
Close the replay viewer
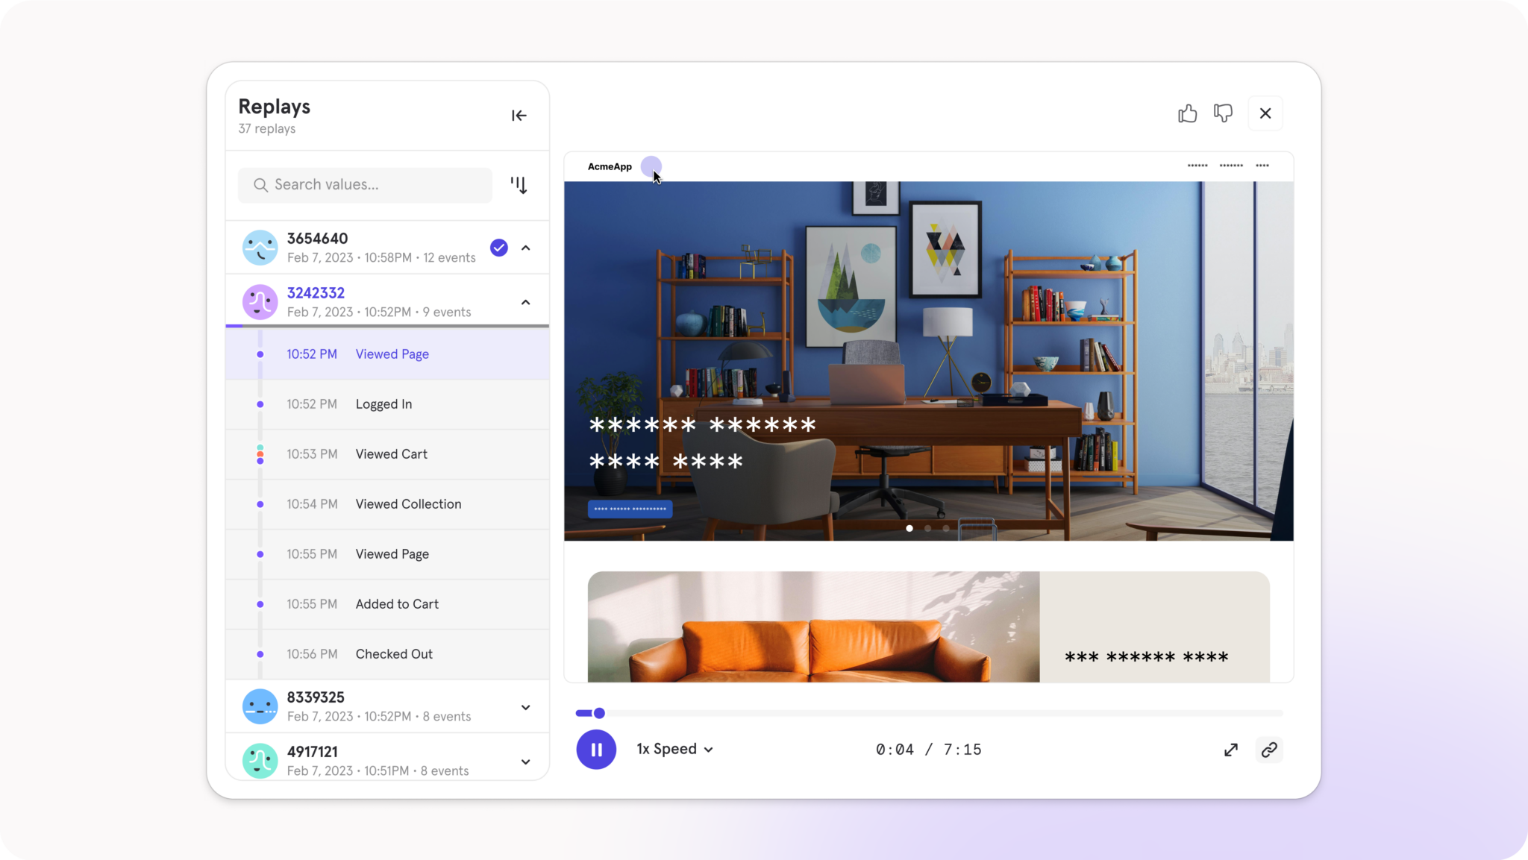[x=1265, y=113]
